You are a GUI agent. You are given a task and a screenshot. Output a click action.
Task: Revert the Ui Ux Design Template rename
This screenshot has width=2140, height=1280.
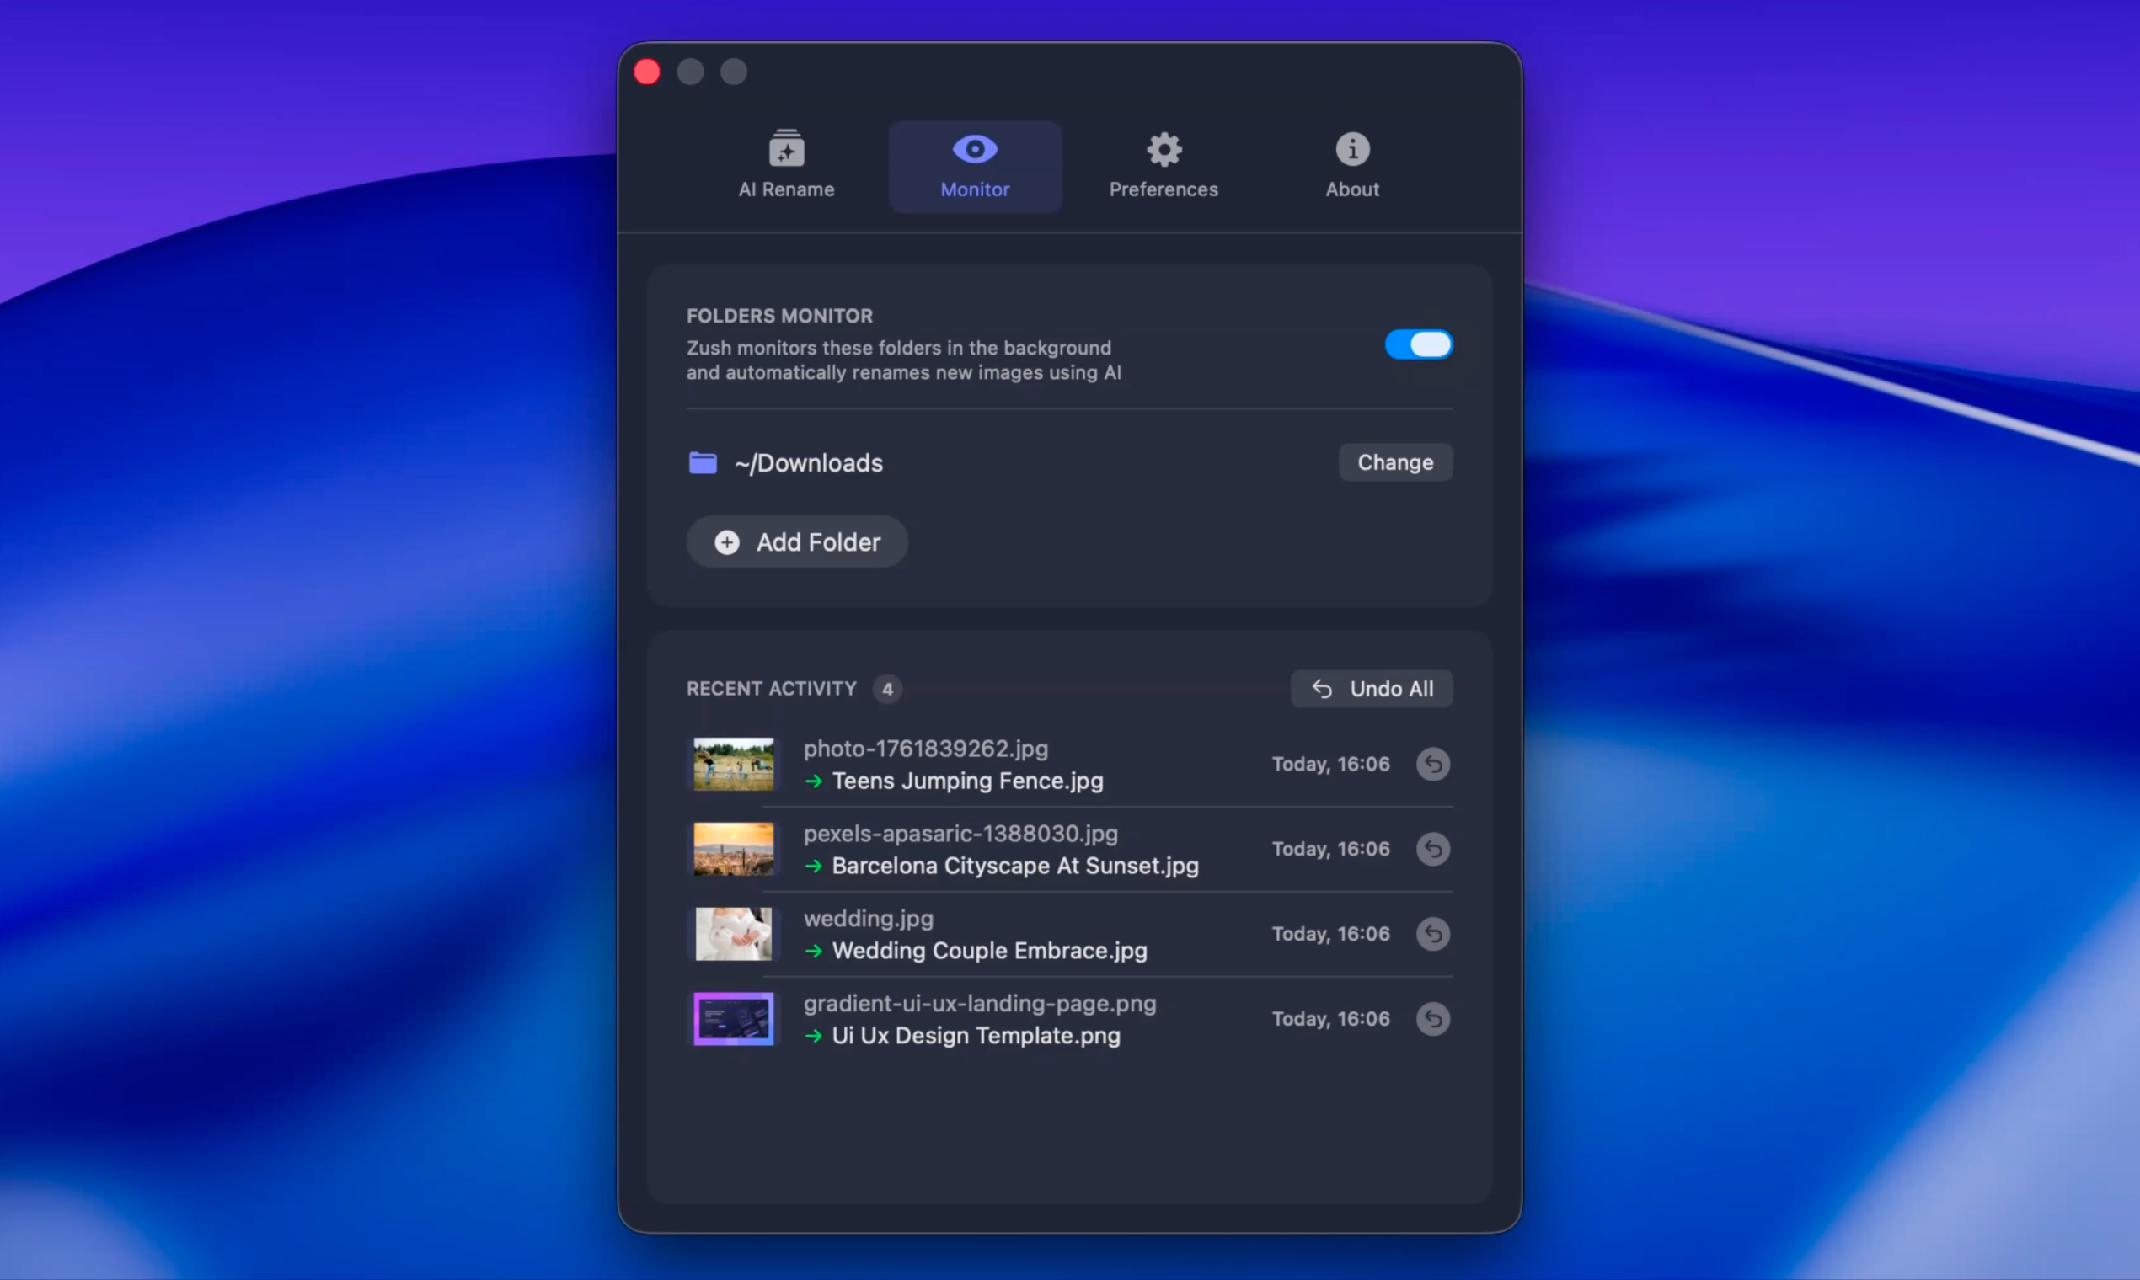pos(1432,1019)
